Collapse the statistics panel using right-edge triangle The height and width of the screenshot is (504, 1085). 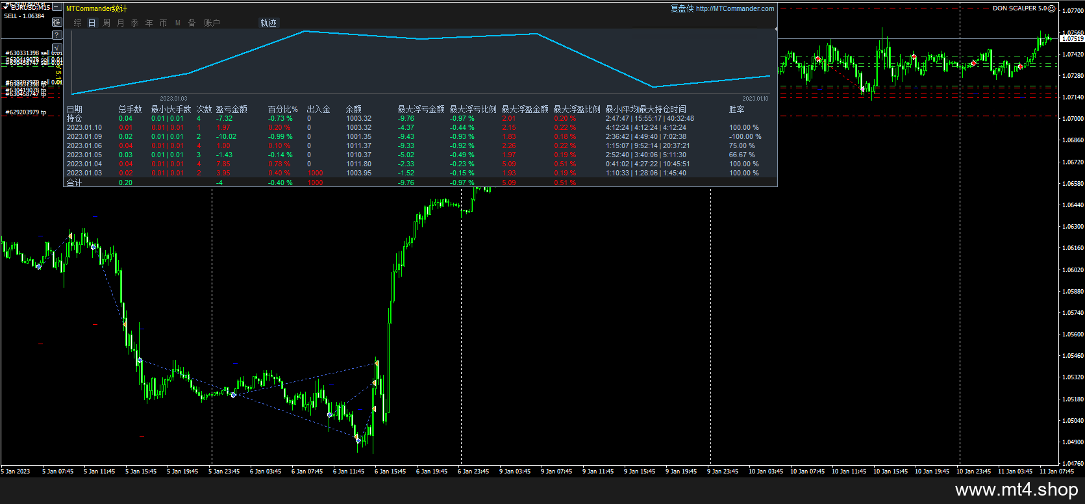pyautogui.click(x=776, y=29)
